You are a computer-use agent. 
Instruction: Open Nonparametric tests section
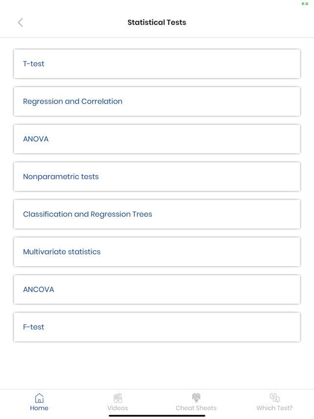tap(157, 177)
